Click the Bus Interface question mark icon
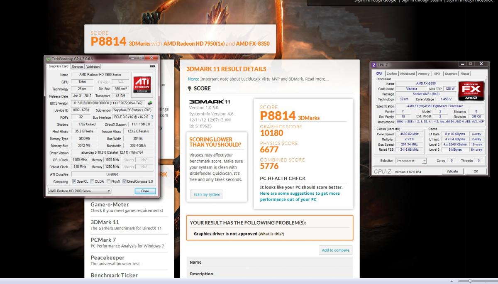498x284 pixels. pyautogui.click(x=152, y=117)
